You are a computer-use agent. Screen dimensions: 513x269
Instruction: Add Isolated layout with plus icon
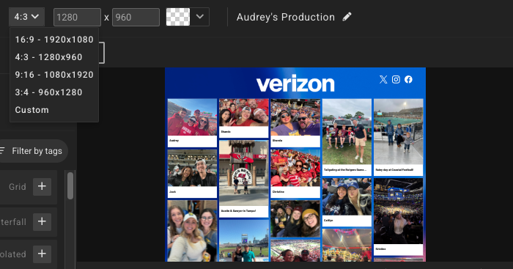(42, 254)
